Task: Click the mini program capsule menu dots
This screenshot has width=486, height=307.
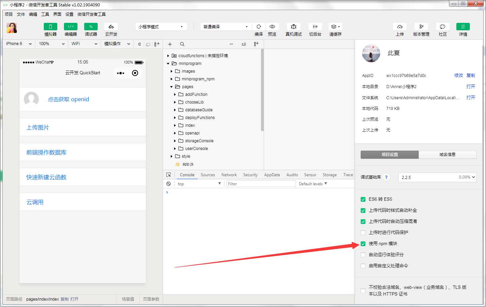Action: [x=121, y=73]
